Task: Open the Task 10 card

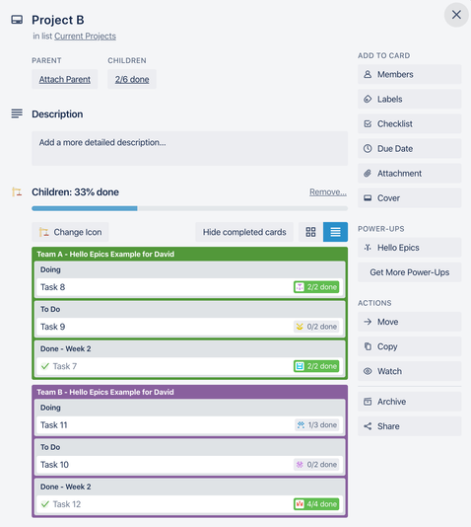Action: point(189,465)
